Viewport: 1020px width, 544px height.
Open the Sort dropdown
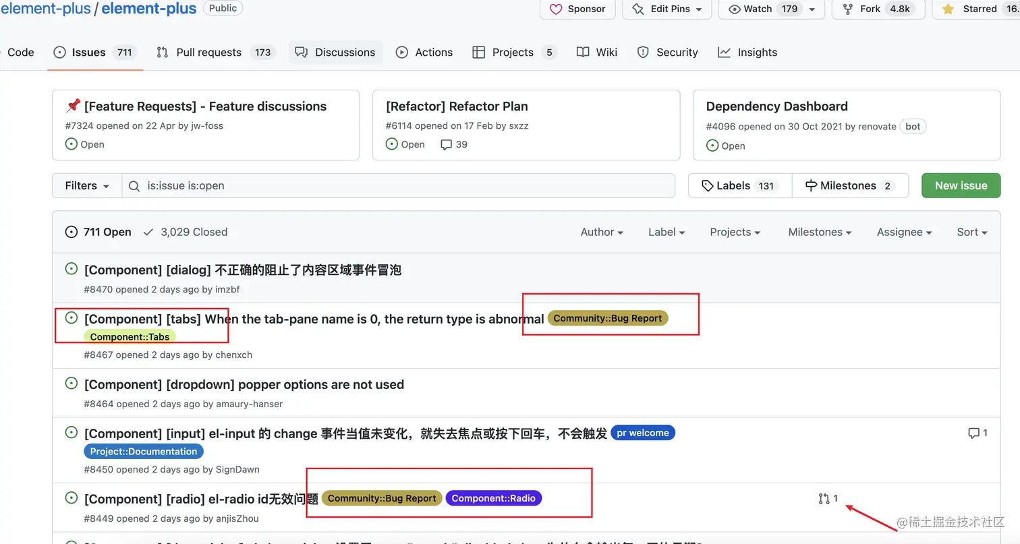click(972, 232)
